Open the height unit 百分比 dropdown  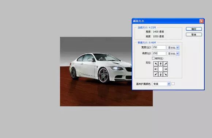(173, 53)
